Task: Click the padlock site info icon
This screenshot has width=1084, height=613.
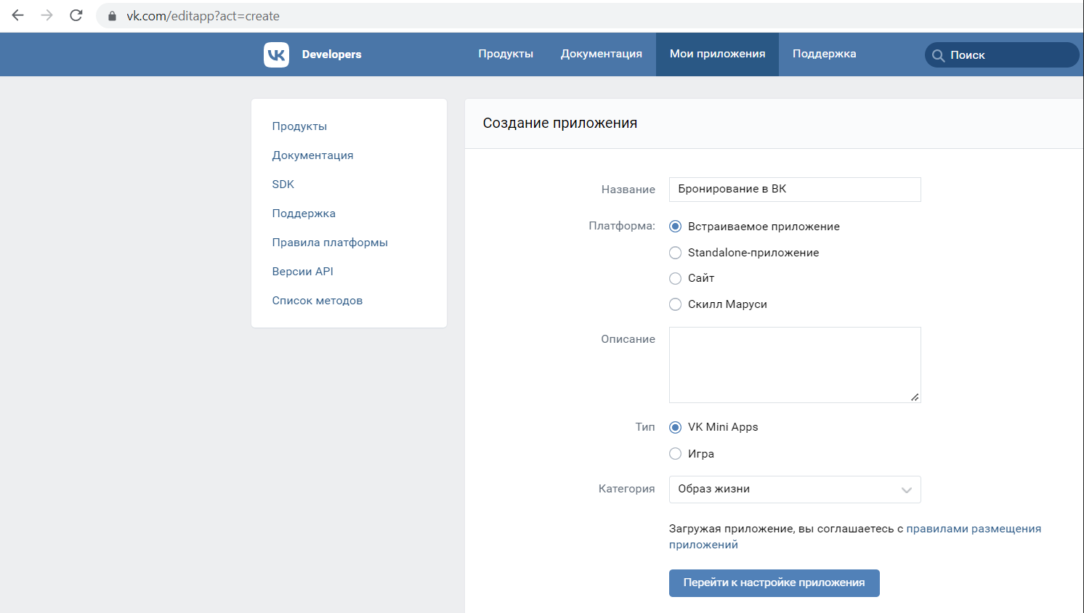Action: click(112, 16)
